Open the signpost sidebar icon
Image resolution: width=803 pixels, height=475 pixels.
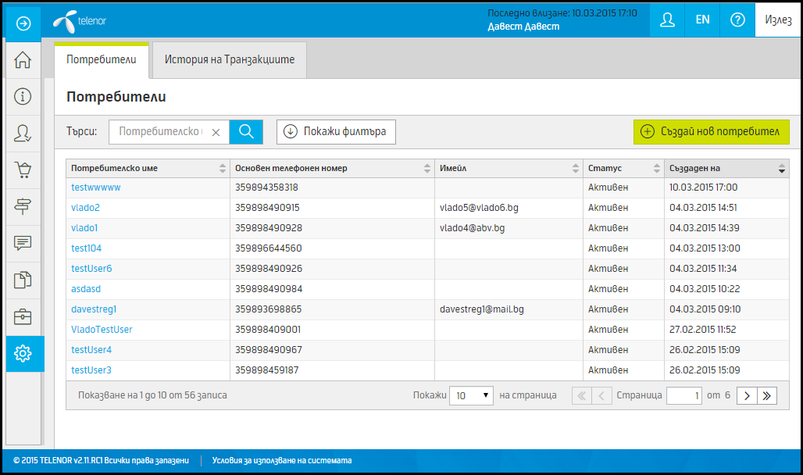pos(23,206)
